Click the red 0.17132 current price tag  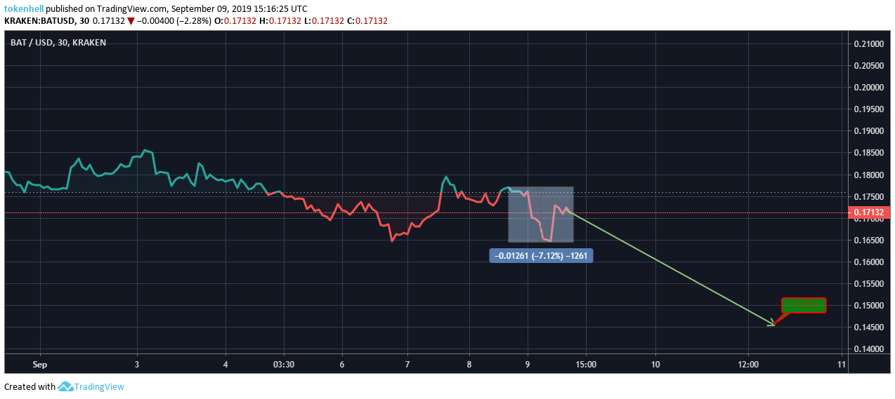(x=871, y=212)
